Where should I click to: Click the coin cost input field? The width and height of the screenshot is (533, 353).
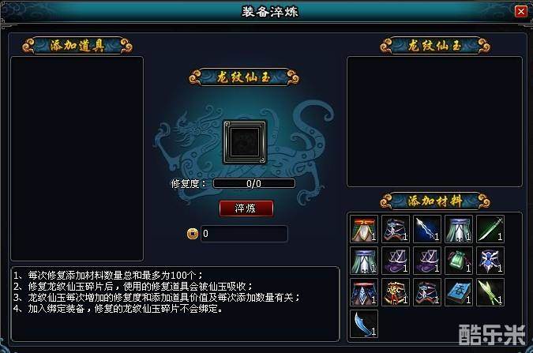click(244, 234)
